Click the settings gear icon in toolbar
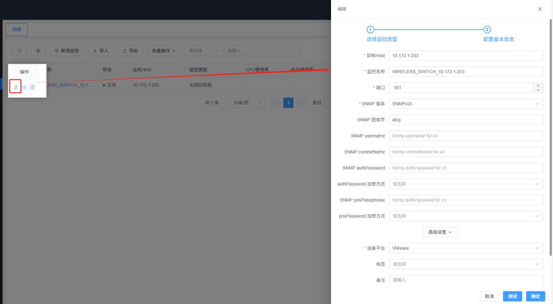This screenshot has width=553, height=304. coord(38,51)
